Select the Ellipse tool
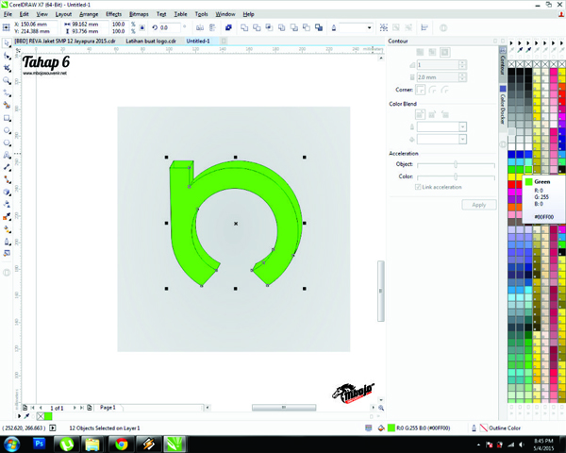 click(8, 131)
